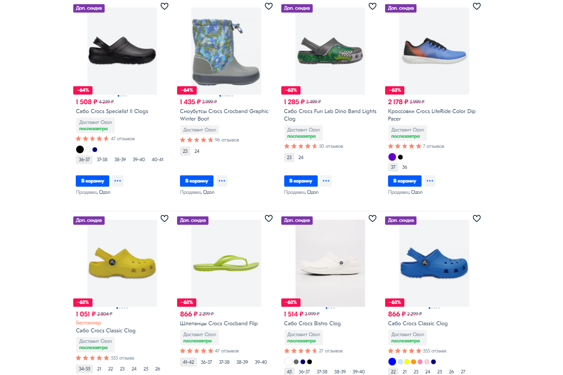Open the dinosaur clog product image

coord(330,51)
